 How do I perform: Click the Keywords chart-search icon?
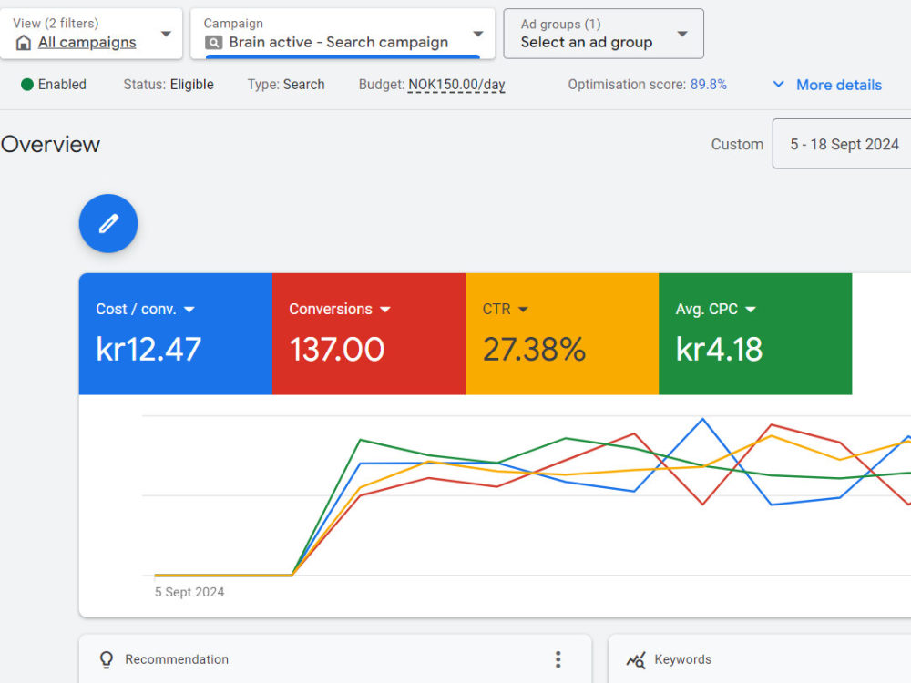(x=636, y=659)
